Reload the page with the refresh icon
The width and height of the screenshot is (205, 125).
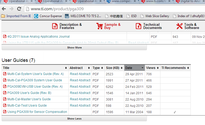[19, 9]
